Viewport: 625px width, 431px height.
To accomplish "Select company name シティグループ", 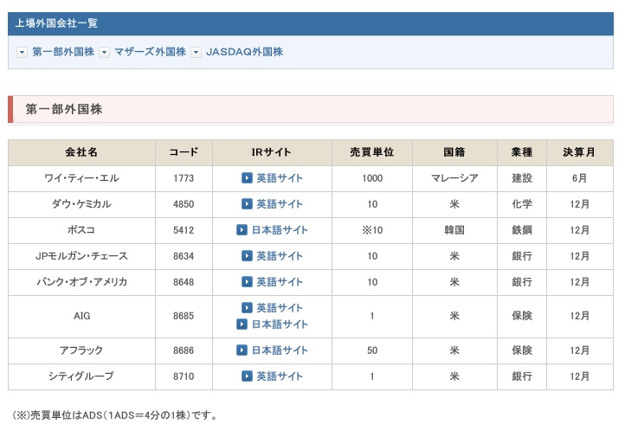I will pos(81,376).
